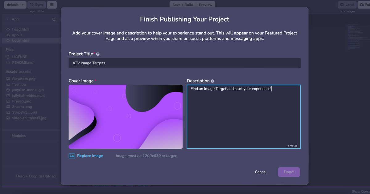This screenshot has height=194, width=370.
Task: Click the cover image thumbnail preview
Action: point(125,117)
